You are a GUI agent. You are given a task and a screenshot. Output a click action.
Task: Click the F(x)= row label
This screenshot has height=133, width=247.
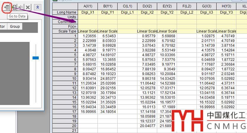[65, 27]
